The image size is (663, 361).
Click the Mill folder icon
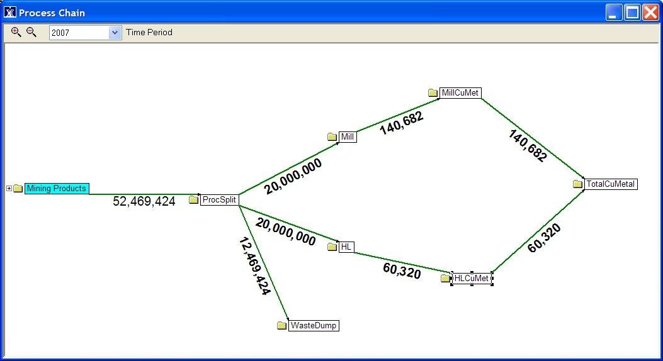(x=332, y=137)
